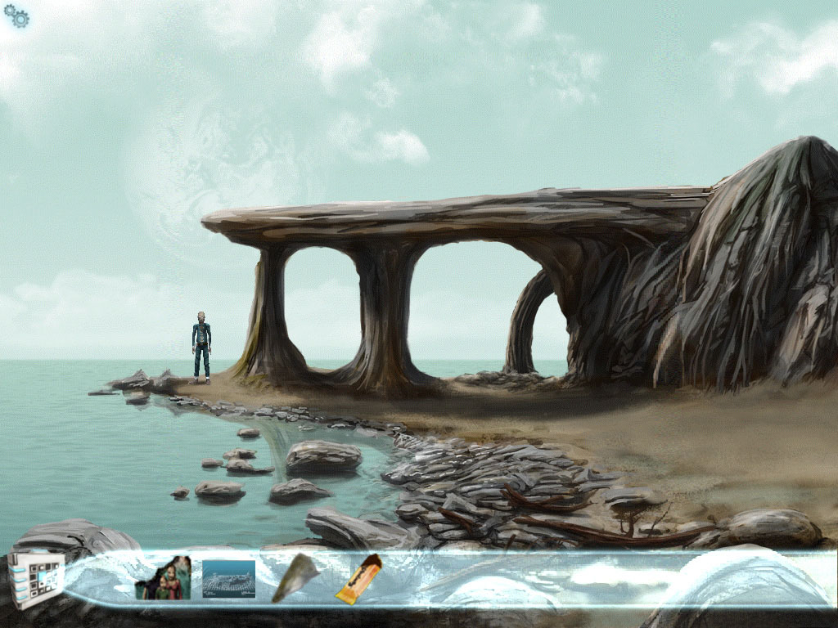Open the white handheld device menu
Image resolution: width=838 pixels, height=628 pixels.
click(x=36, y=579)
